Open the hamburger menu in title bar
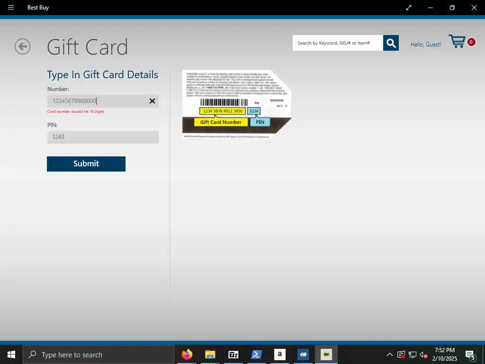This screenshot has height=364, width=485. (x=11, y=8)
